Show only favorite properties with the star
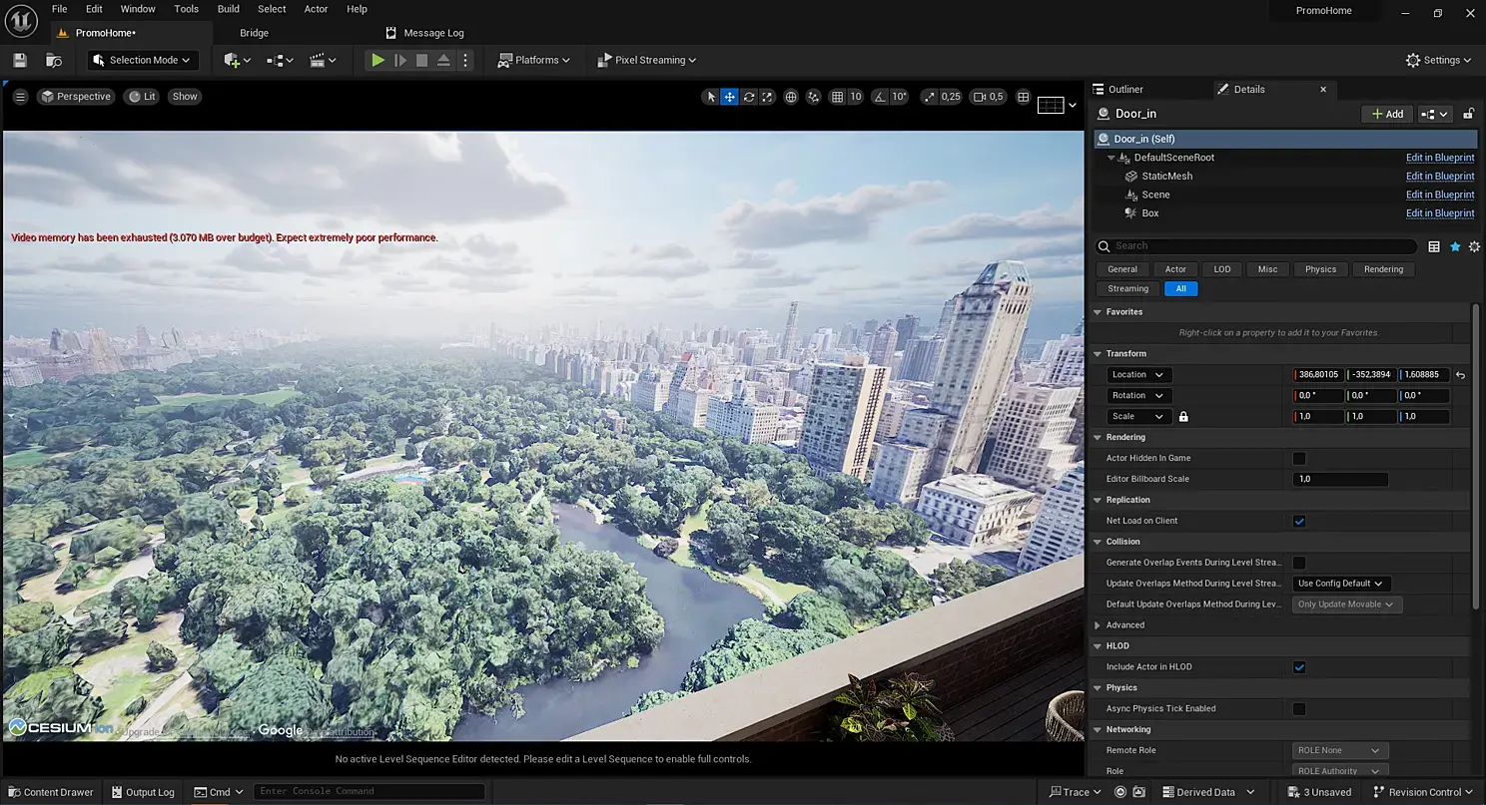The width and height of the screenshot is (1486, 805). 1455,246
